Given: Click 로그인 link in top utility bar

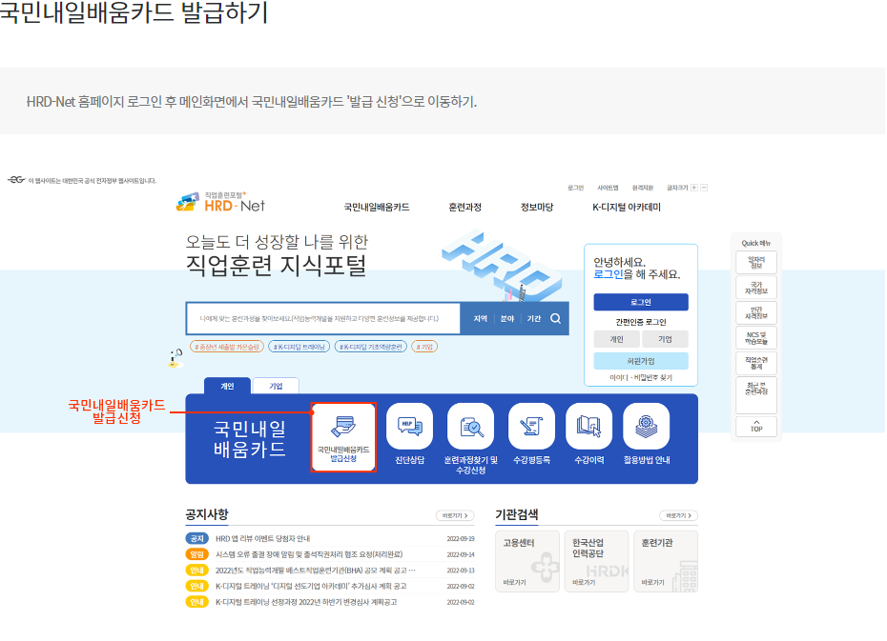Looking at the screenshot, I should coord(575,188).
